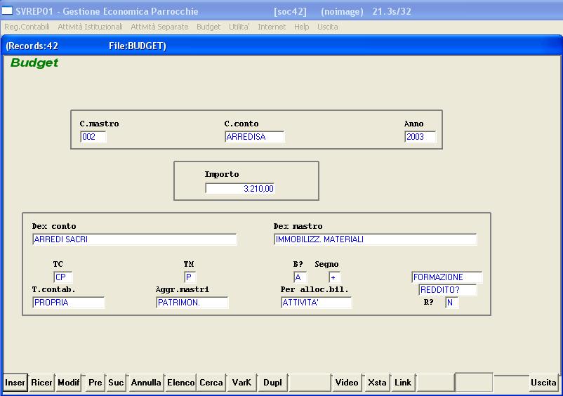Open the Reg.Contabili menu
563x396 pixels.
point(27,27)
